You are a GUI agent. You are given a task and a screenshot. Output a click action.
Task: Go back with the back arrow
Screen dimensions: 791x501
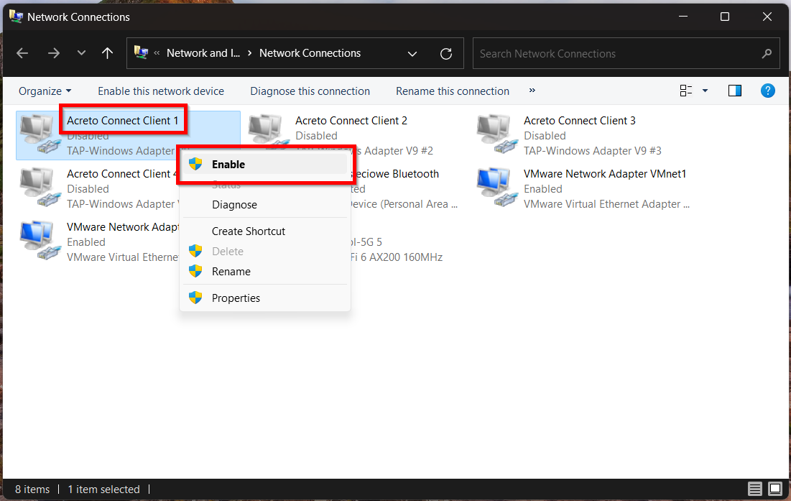tap(22, 53)
